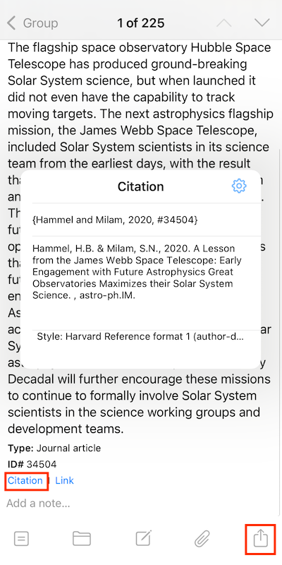Tap the Citation popup title
282x565 pixels.
(140, 186)
